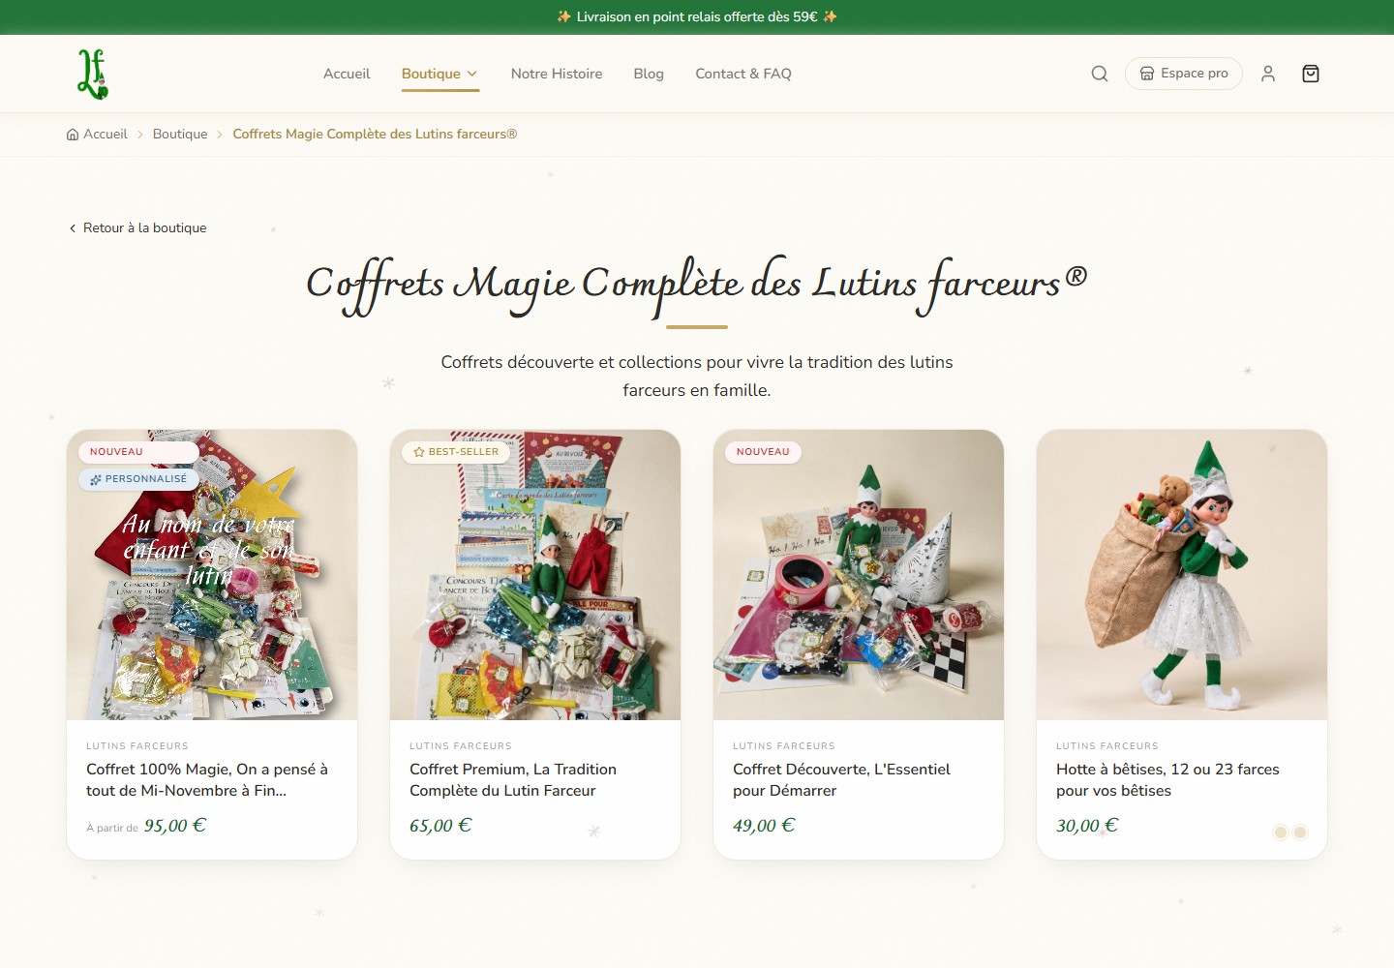This screenshot has width=1394, height=968.
Task: Click the 30,00 € price
Action: [1087, 826]
